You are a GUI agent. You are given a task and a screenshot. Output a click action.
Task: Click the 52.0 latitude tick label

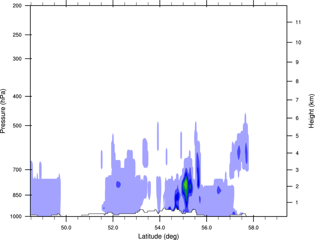tap(113, 227)
